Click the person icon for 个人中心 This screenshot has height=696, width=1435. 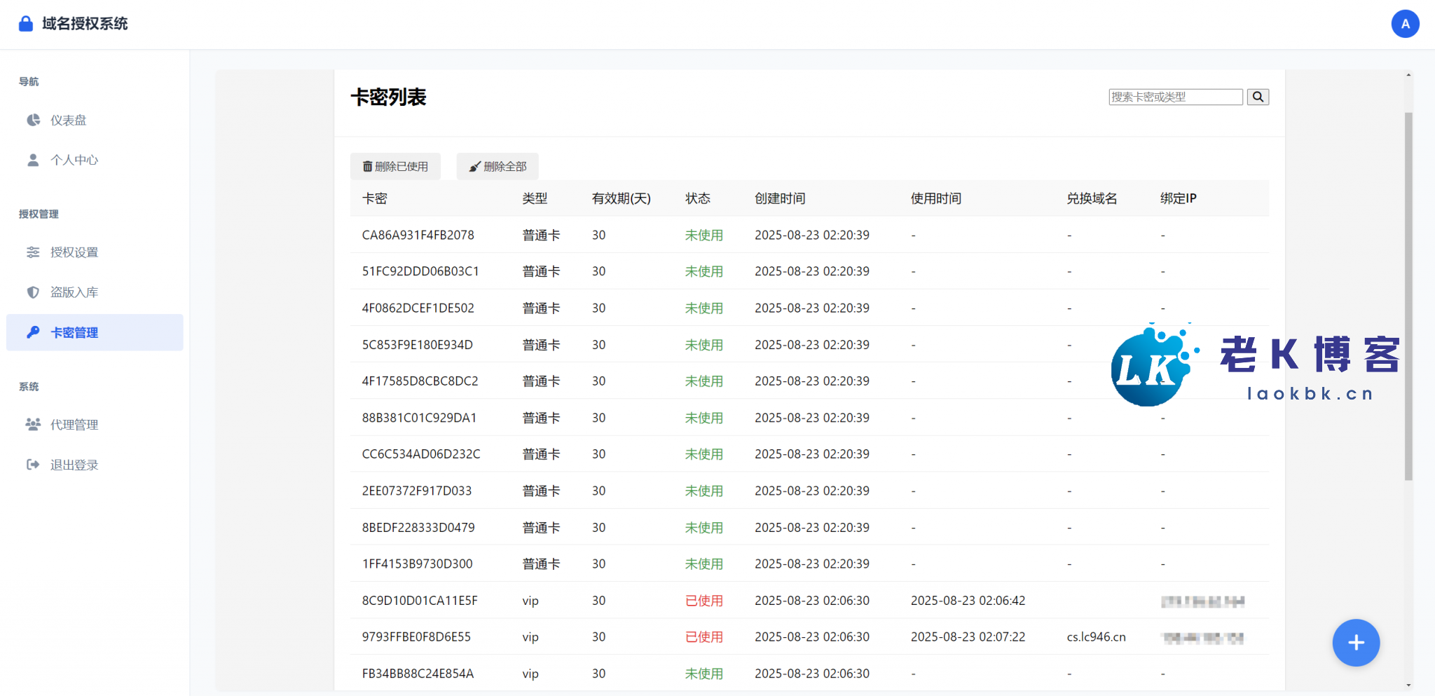[x=33, y=160]
